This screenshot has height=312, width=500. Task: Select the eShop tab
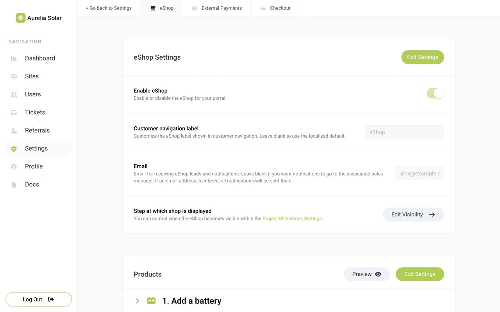[161, 8]
